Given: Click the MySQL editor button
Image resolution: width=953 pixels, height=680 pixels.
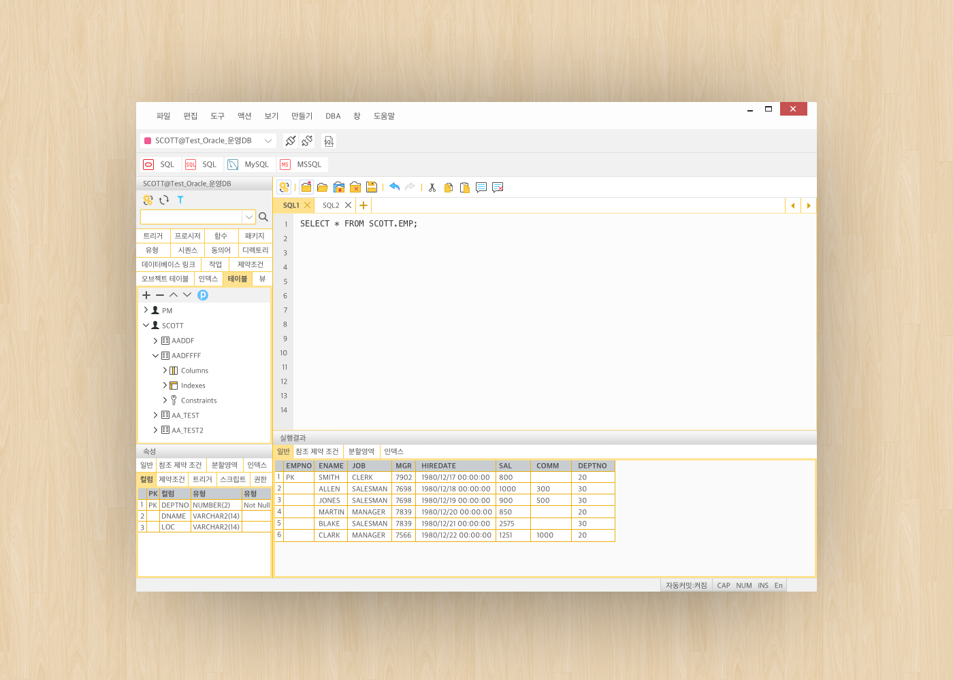Looking at the screenshot, I should coord(249,165).
